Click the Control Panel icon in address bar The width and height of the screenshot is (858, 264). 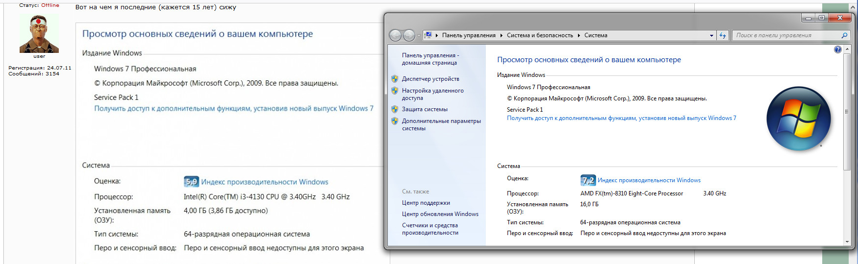click(428, 35)
